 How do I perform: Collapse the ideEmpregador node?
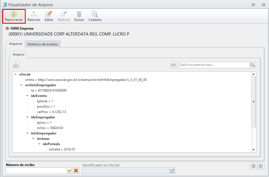[27, 117]
